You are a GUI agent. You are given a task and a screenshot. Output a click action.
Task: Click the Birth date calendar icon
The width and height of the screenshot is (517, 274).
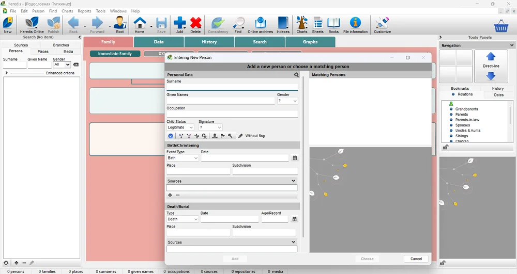[x=295, y=158]
